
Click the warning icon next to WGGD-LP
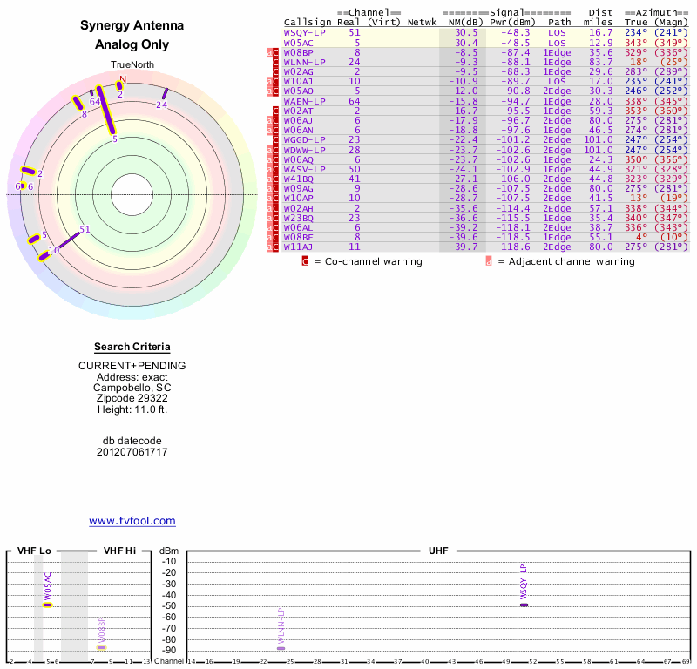[275, 139]
